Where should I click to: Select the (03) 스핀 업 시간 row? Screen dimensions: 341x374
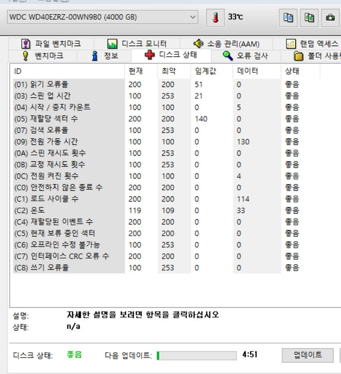167,96
